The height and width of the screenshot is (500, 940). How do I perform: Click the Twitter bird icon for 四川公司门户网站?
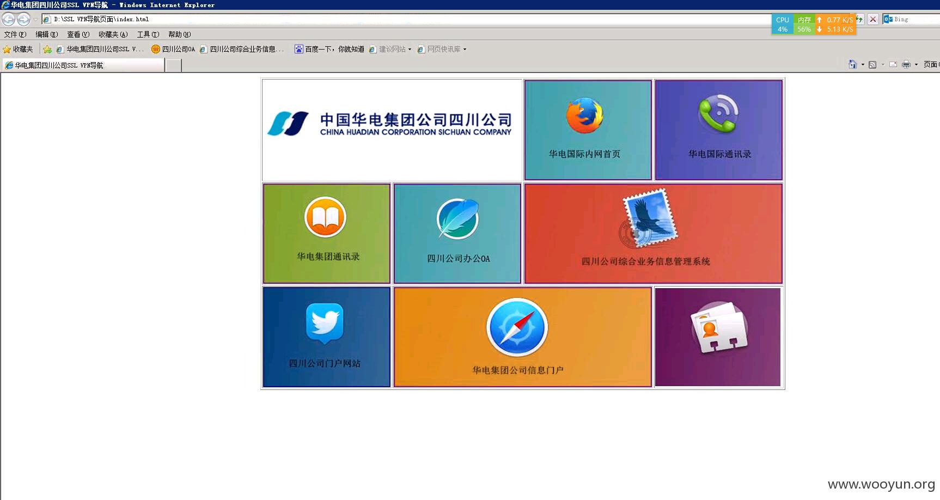[325, 324]
